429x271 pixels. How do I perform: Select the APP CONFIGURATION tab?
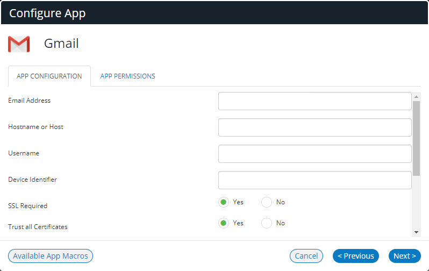point(49,76)
